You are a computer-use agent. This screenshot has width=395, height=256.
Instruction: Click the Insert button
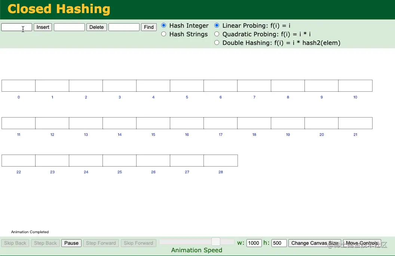click(x=43, y=27)
